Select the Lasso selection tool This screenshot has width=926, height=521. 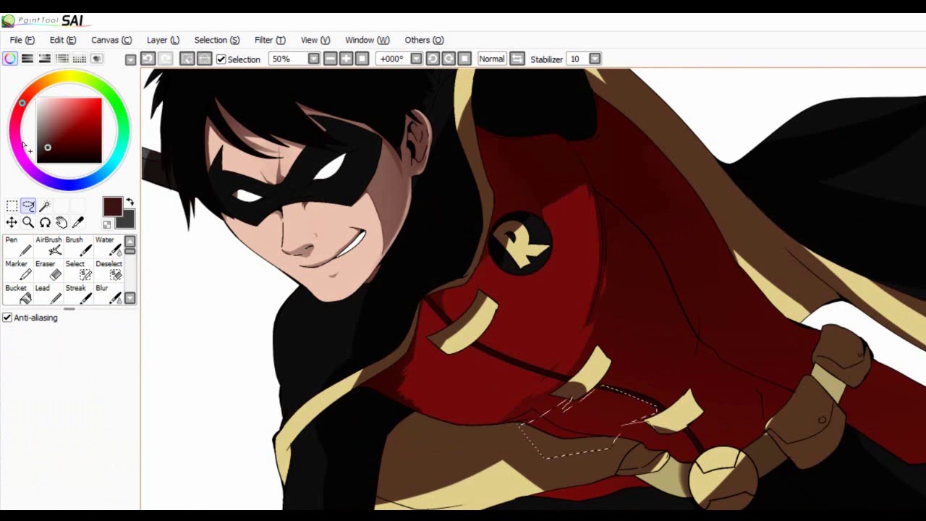point(28,206)
